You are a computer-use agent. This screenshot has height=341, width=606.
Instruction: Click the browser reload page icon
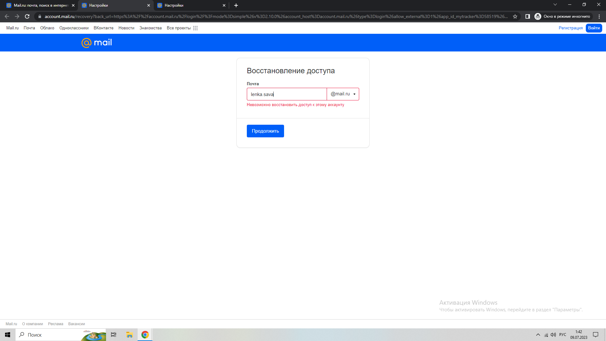[x=27, y=16]
